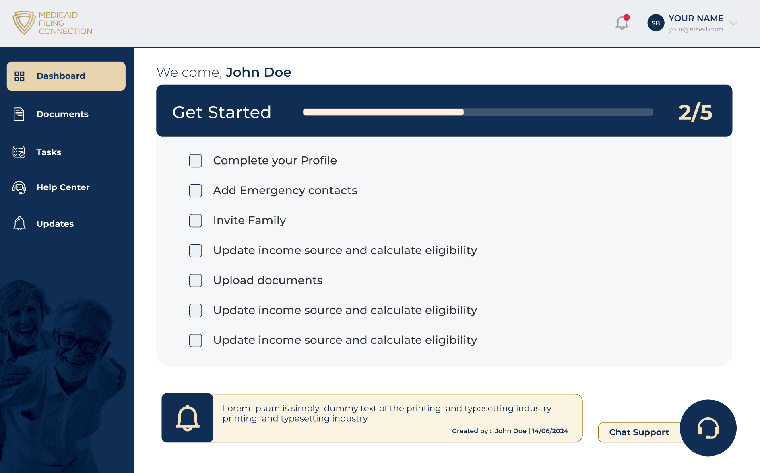Click the Get Started progress bar

point(478,112)
